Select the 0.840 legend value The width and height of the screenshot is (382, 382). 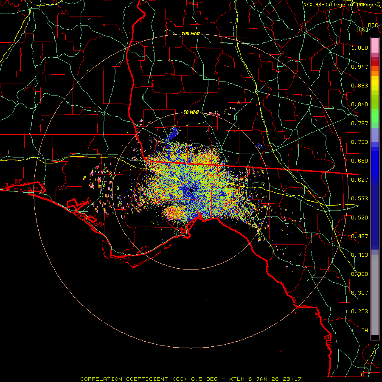coord(360,104)
